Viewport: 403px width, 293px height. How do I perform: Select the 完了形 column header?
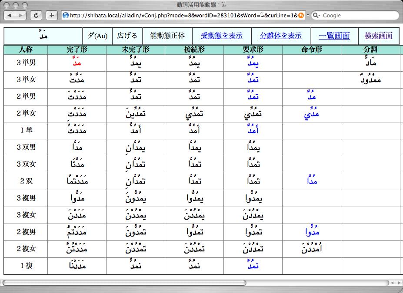(x=77, y=49)
